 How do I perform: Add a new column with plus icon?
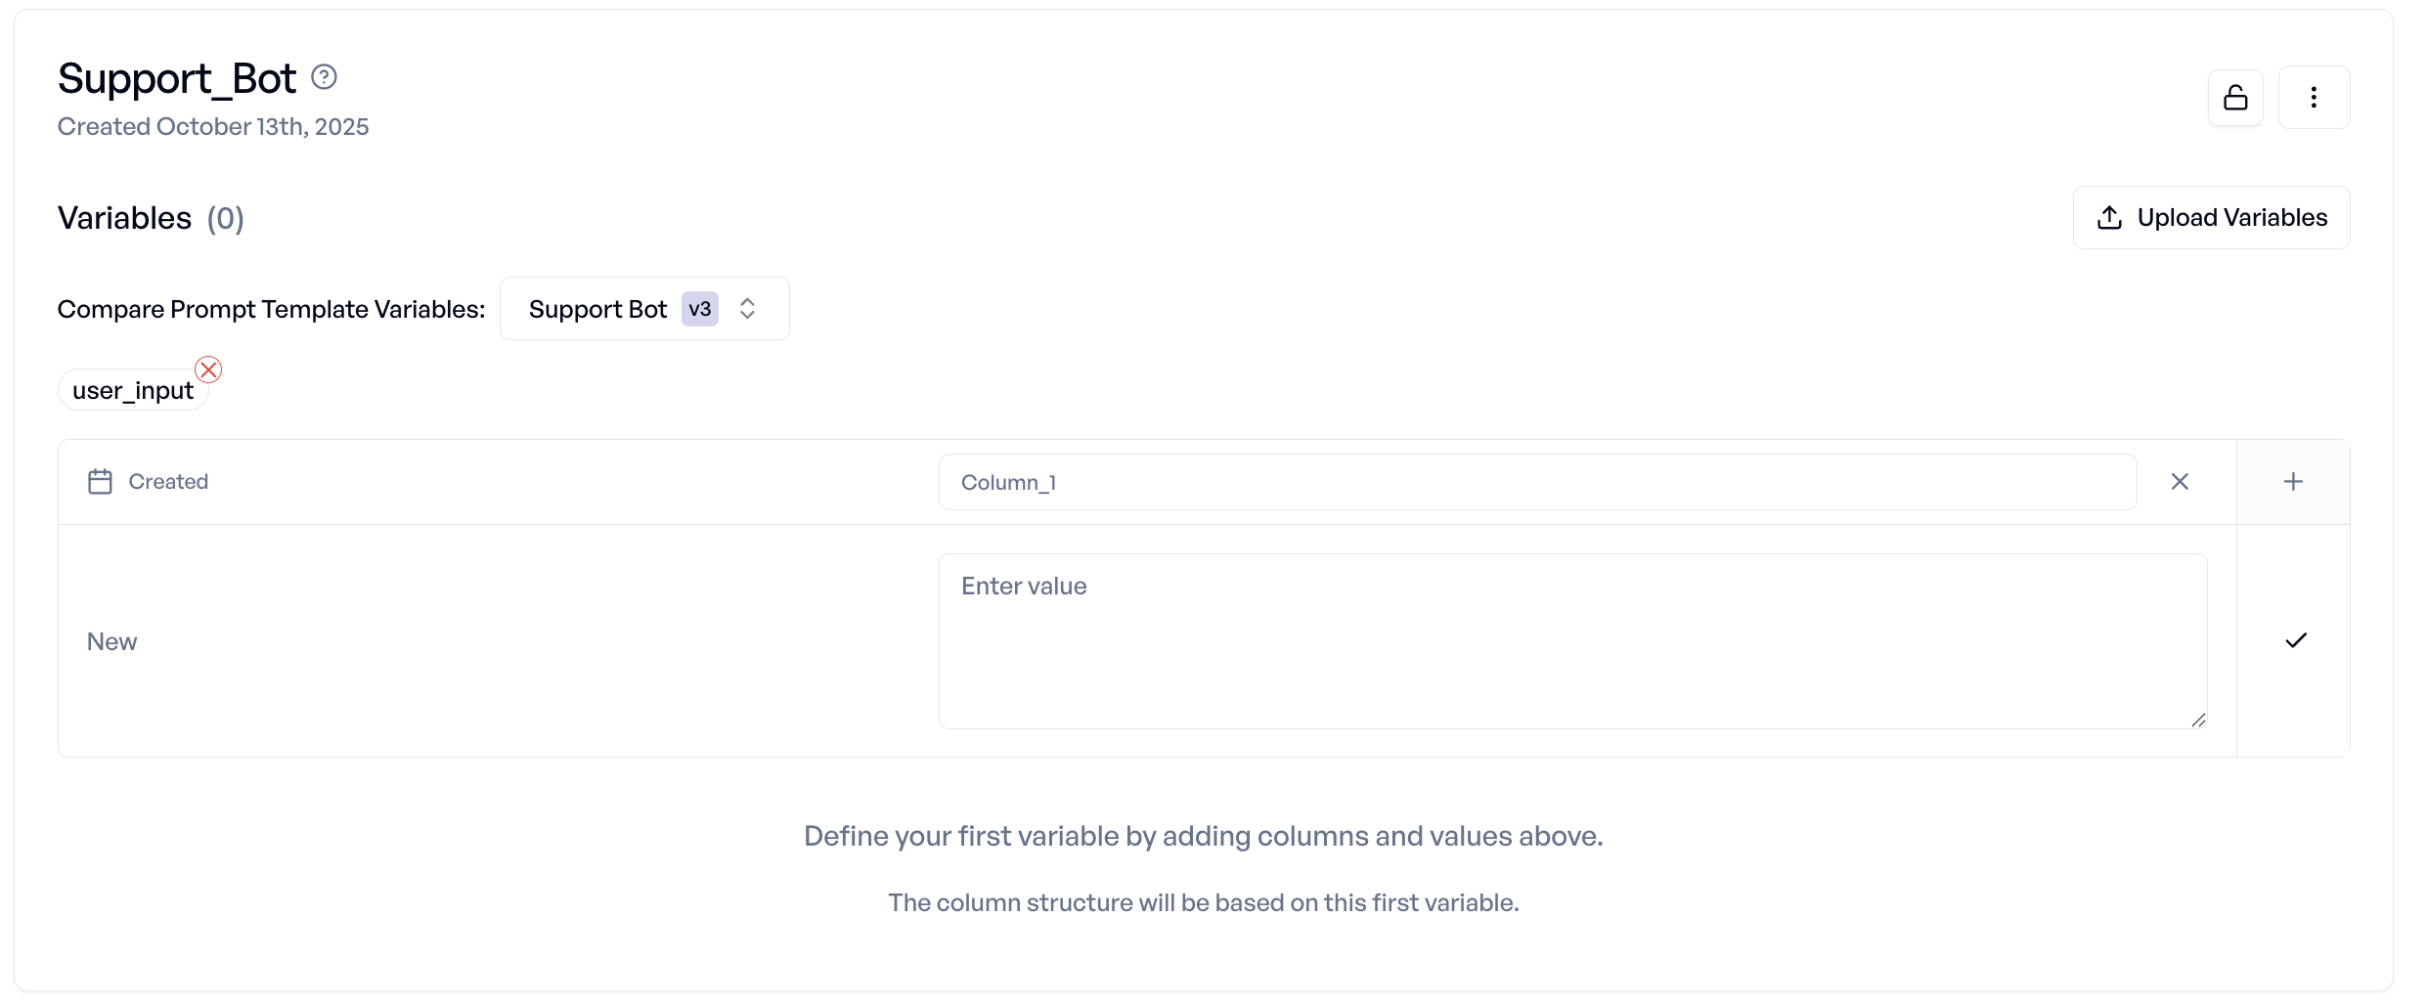[x=2293, y=482]
